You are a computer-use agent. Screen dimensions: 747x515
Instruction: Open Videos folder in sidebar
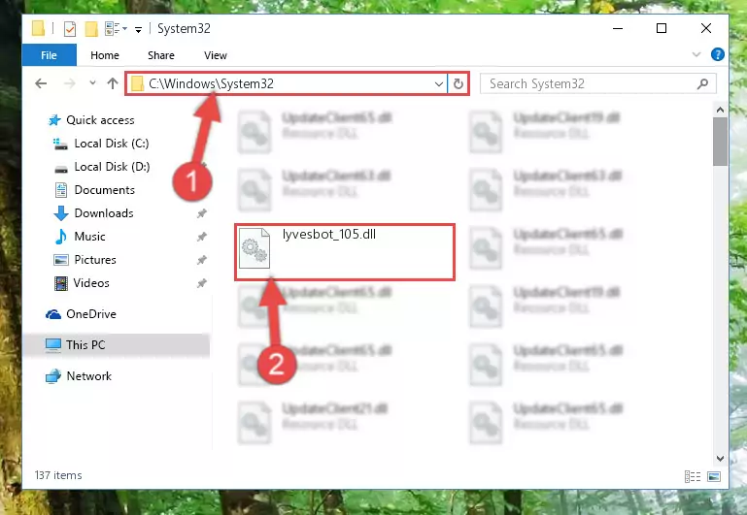91,283
